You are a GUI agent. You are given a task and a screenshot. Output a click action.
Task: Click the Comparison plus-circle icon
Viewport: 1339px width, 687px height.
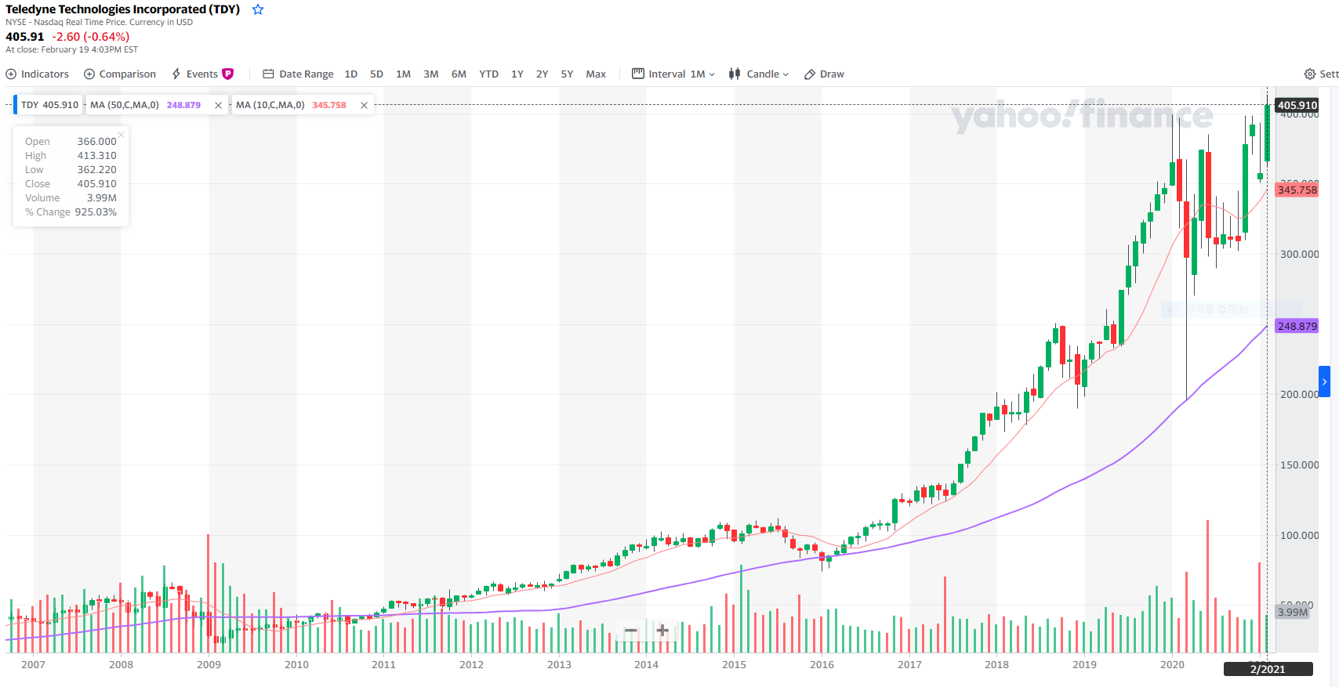click(x=89, y=74)
